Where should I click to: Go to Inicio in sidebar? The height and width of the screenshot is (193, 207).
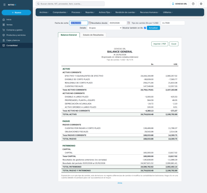16,19
